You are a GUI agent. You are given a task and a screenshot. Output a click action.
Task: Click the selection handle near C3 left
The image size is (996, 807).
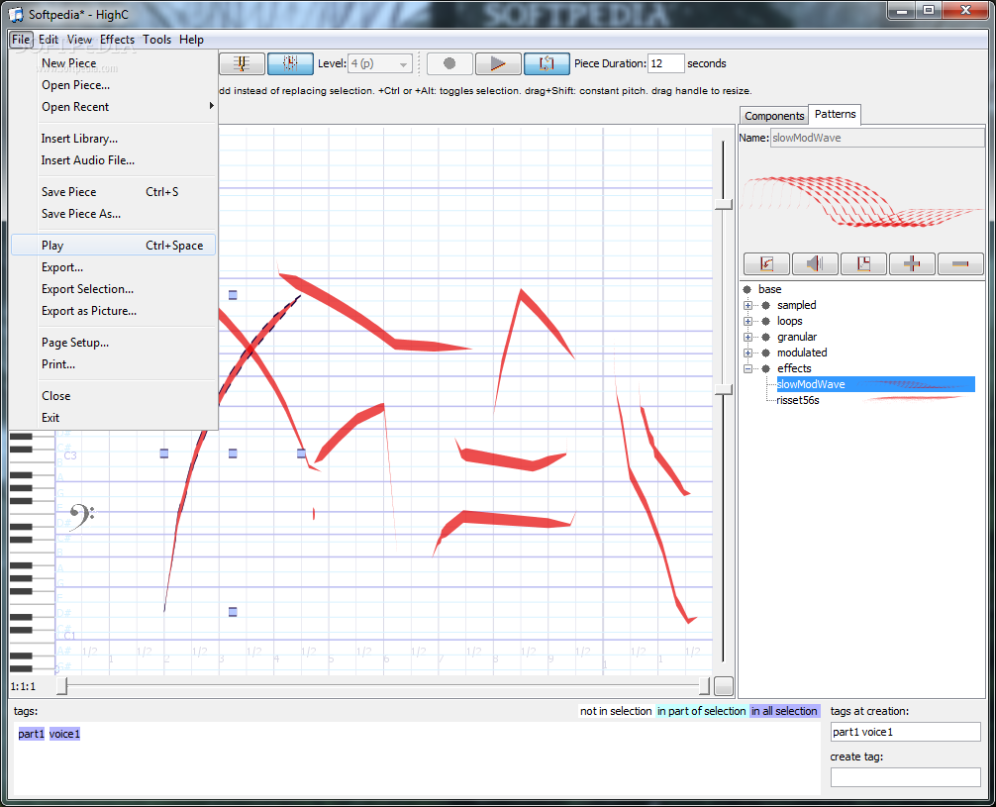point(164,454)
